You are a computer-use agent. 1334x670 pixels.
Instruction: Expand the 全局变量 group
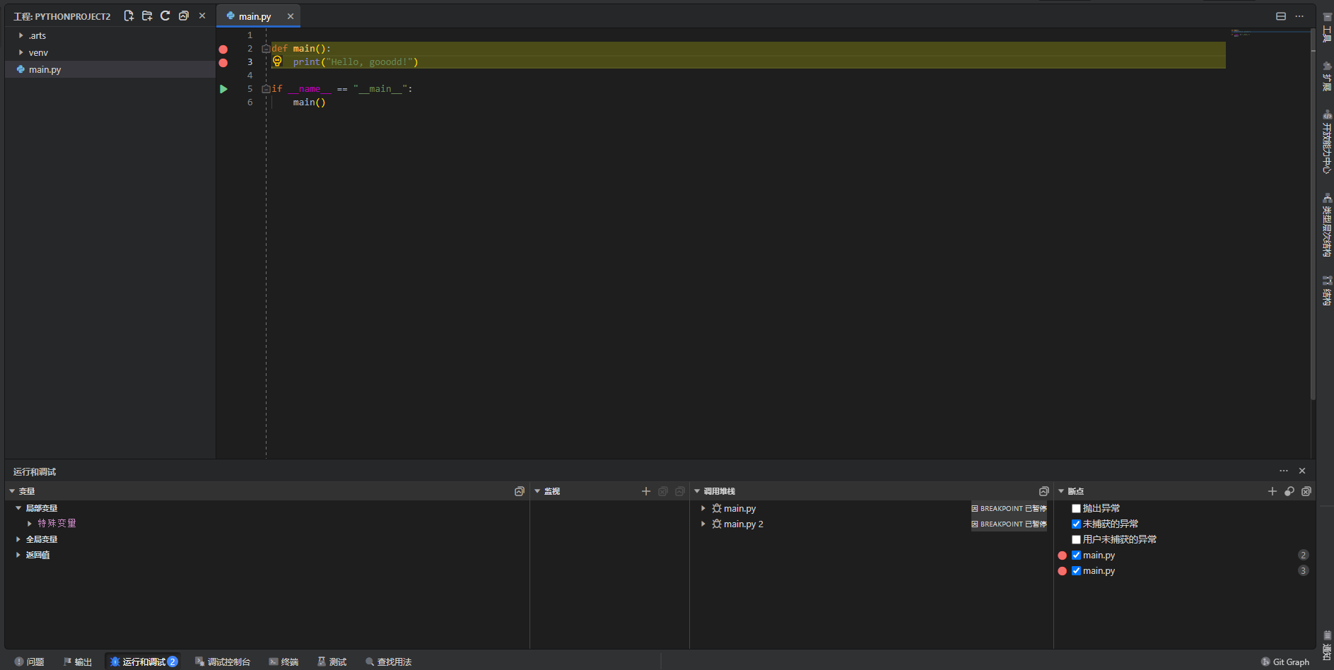(x=18, y=539)
